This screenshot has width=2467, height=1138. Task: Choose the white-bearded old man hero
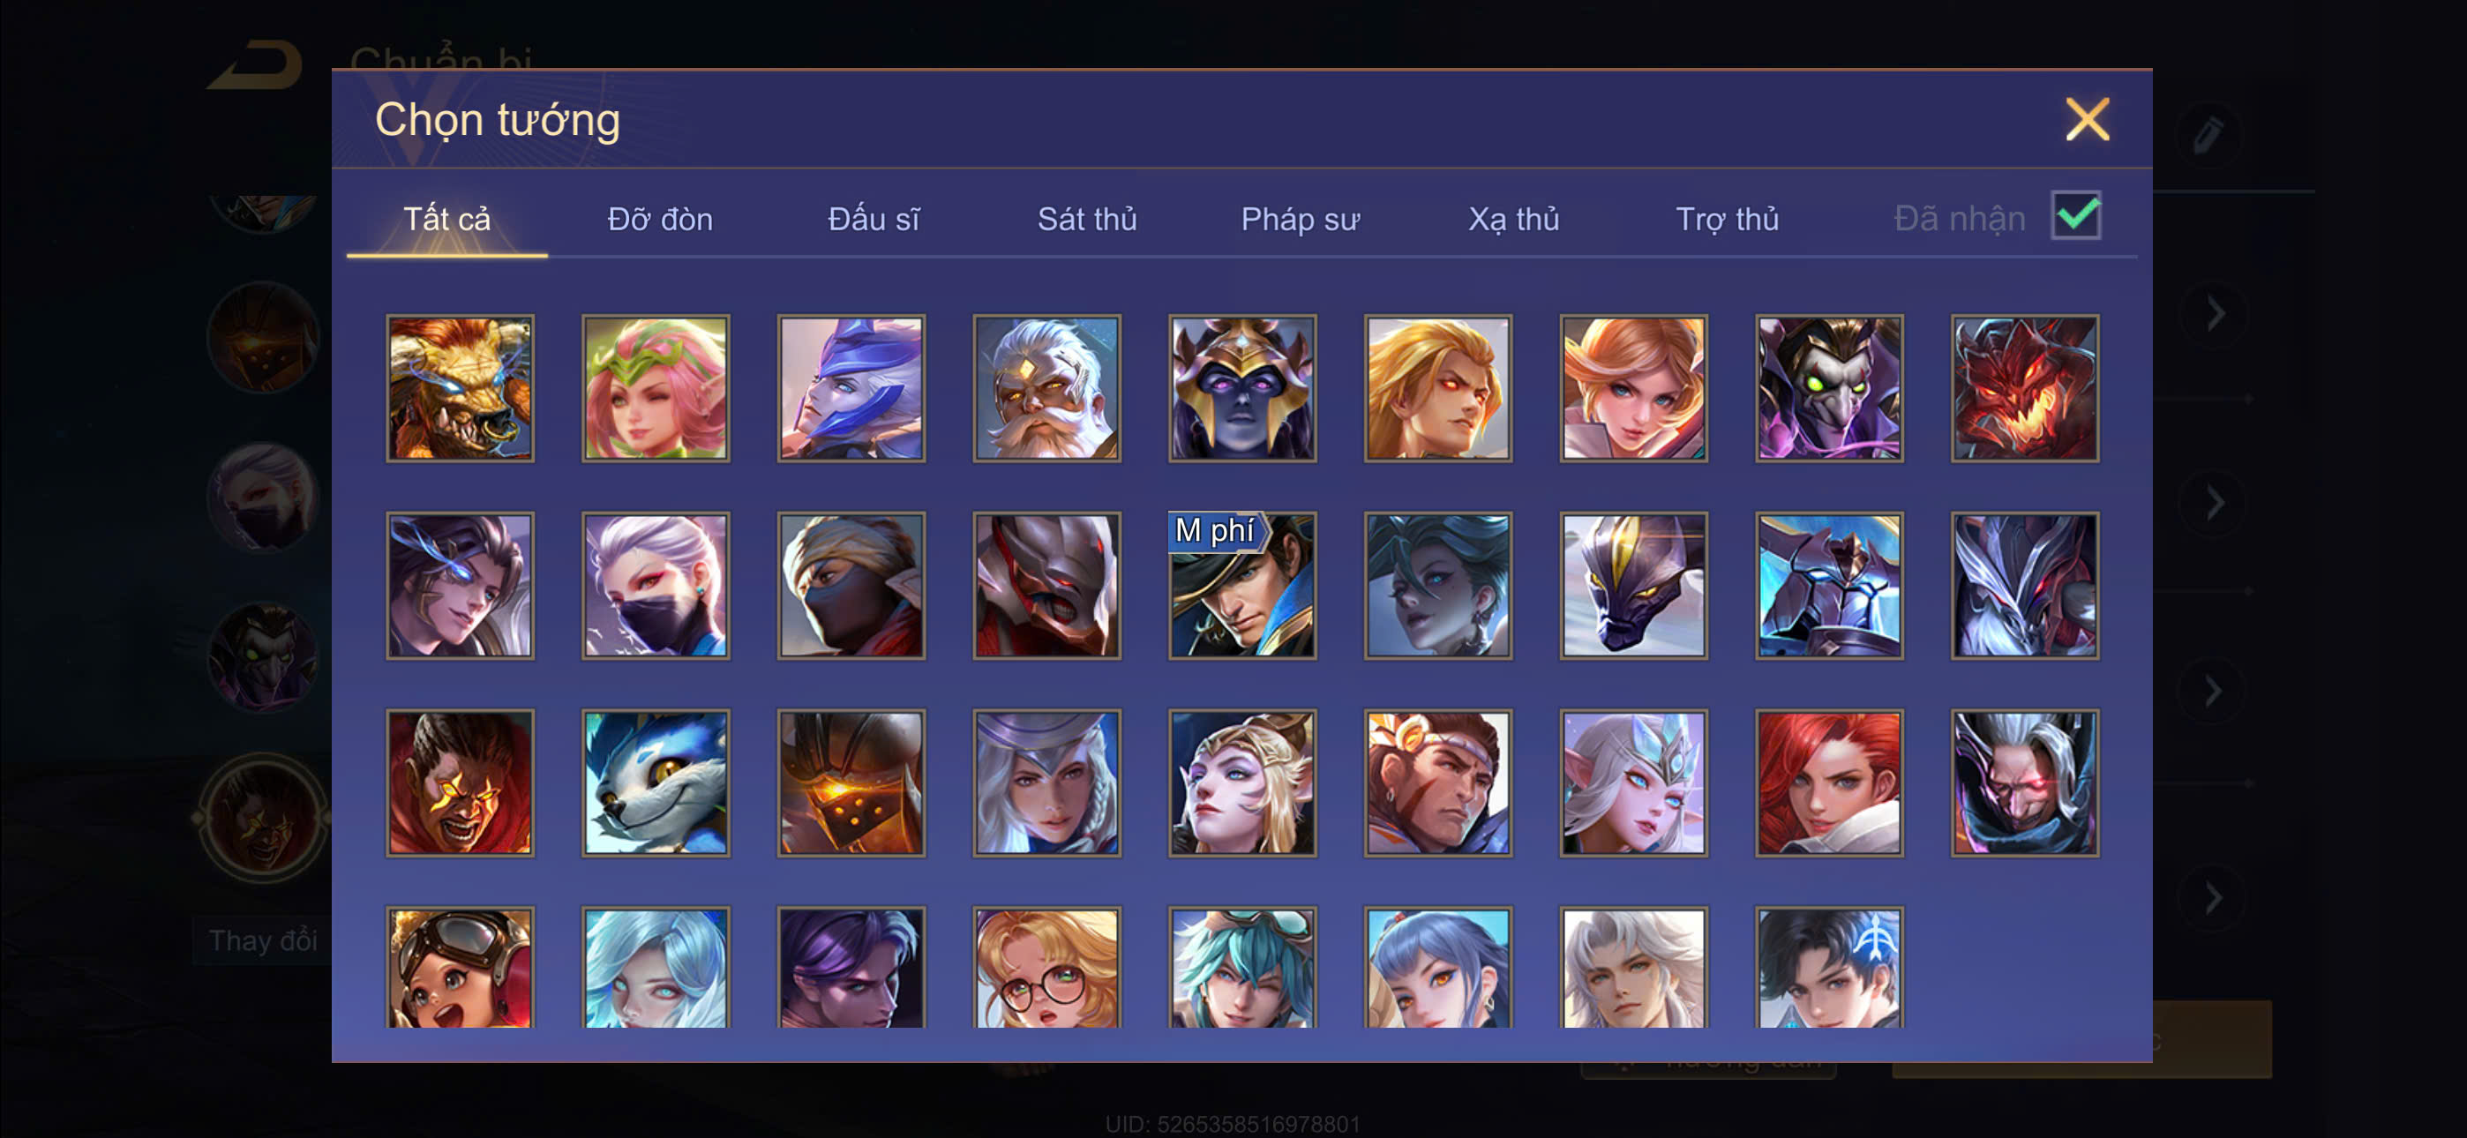click(x=1046, y=388)
